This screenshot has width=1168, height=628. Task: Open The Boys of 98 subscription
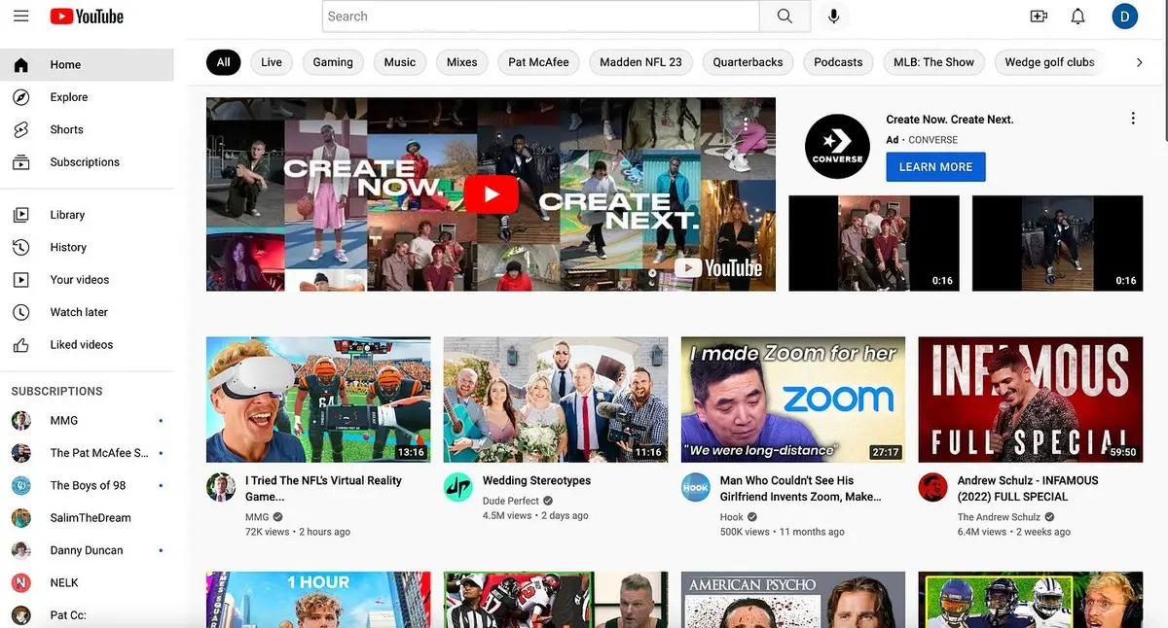pyautogui.click(x=87, y=486)
